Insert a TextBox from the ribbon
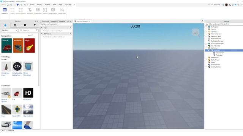The image size is (243, 136). (45, 11)
